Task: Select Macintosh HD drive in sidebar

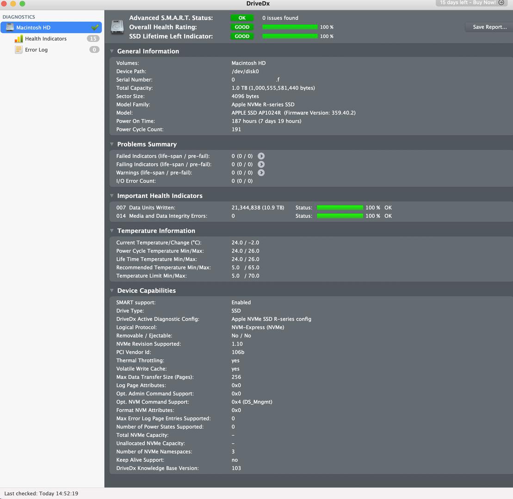Action: [x=51, y=27]
